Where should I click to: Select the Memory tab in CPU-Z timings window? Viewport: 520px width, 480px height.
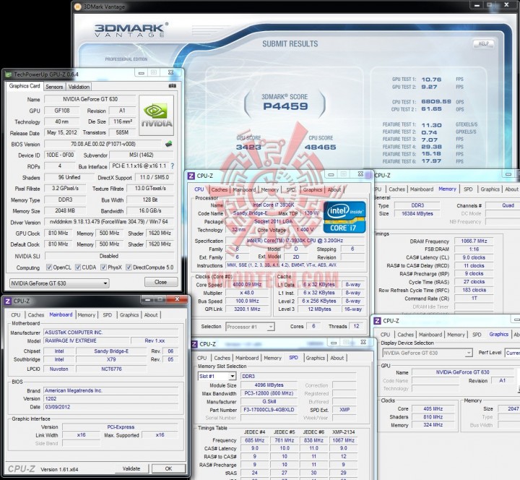[447, 189]
